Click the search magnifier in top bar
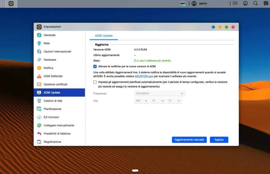Viewport: 270px width, 174px height. (255, 3)
